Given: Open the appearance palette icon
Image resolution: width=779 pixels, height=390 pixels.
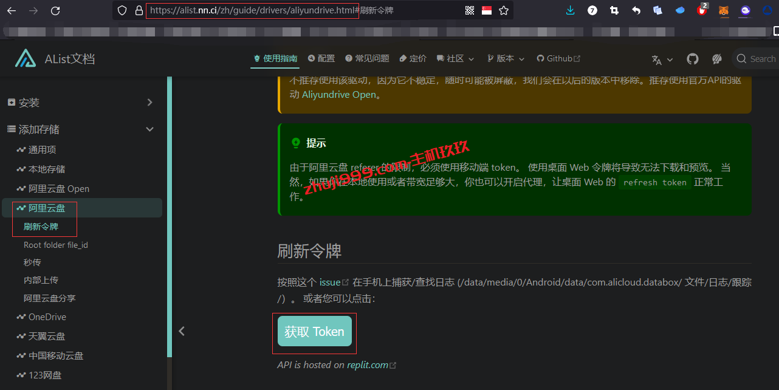Looking at the screenshot, I should 717,59.
